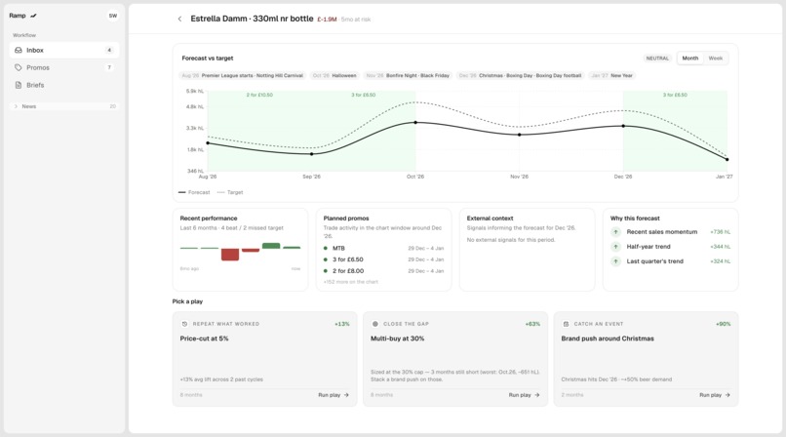
Task: Click the green dot beside MTB promo
Action: click(x=326, y=248)
